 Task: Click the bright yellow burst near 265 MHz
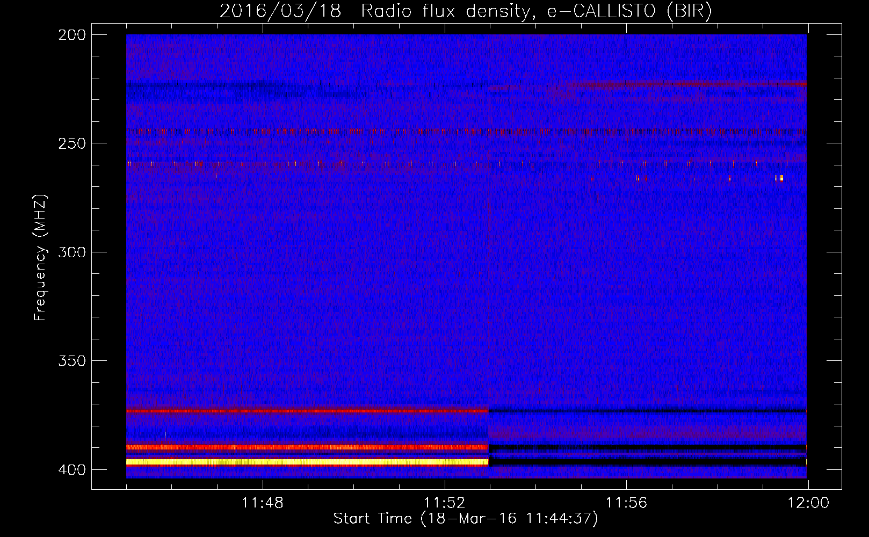click(x=779, y=178)
